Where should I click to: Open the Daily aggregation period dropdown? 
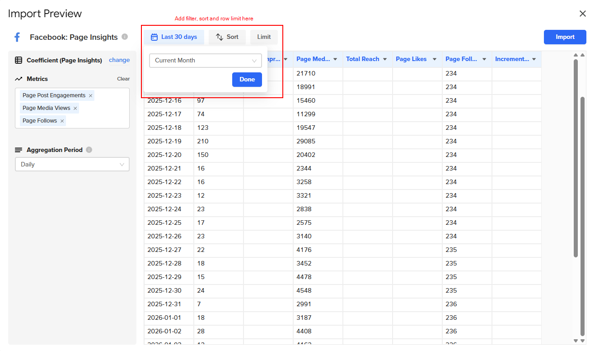point(72,164)
